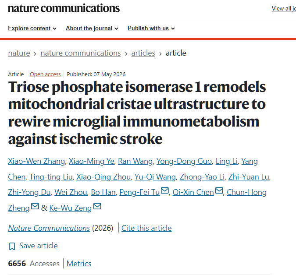Open the Publish with us dropdown

tap(151, 28)
